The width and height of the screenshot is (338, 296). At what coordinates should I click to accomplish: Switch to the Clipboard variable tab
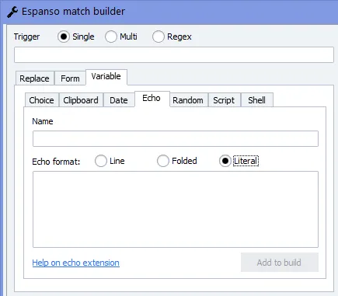81,100
